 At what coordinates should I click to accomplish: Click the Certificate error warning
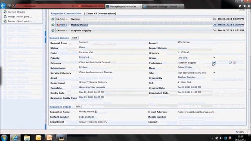coord(89,6)
